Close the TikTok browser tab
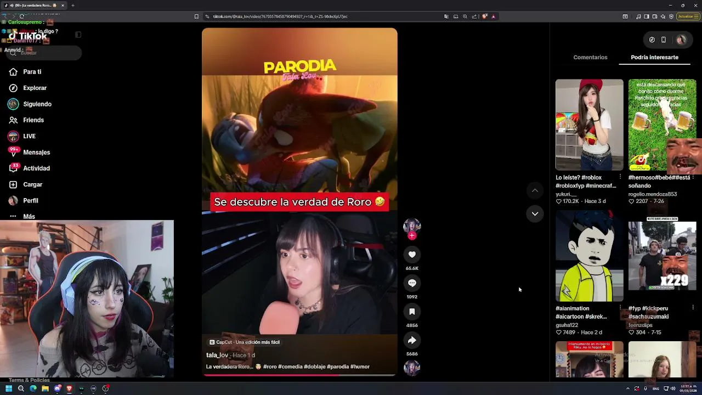This screenshot has height=395, width=702. point(63,5)
